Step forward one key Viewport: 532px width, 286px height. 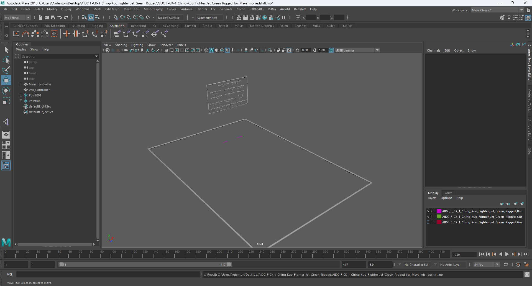(513, 254)
